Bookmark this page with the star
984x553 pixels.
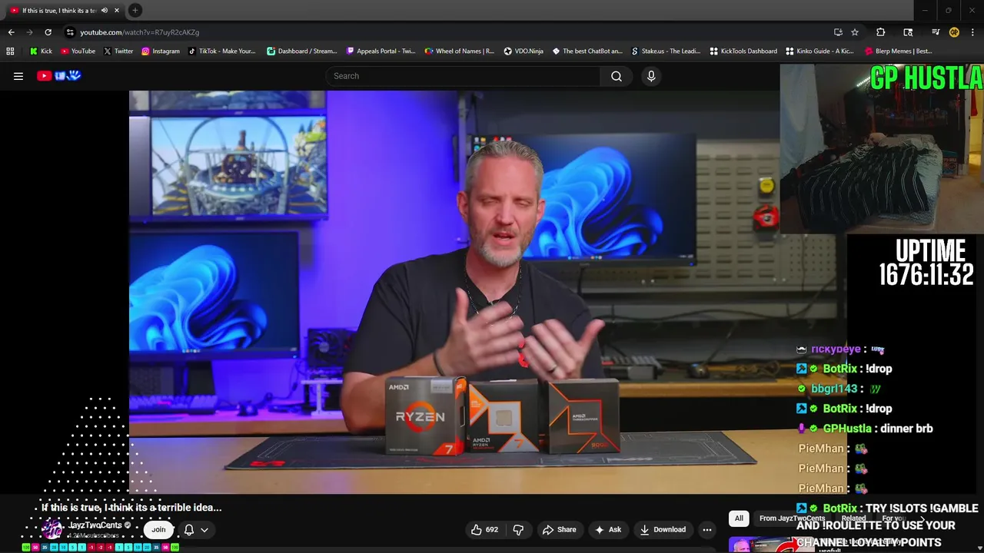[x=855, y=32]
